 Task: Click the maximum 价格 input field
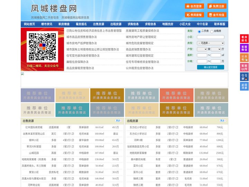coord(216,61)
